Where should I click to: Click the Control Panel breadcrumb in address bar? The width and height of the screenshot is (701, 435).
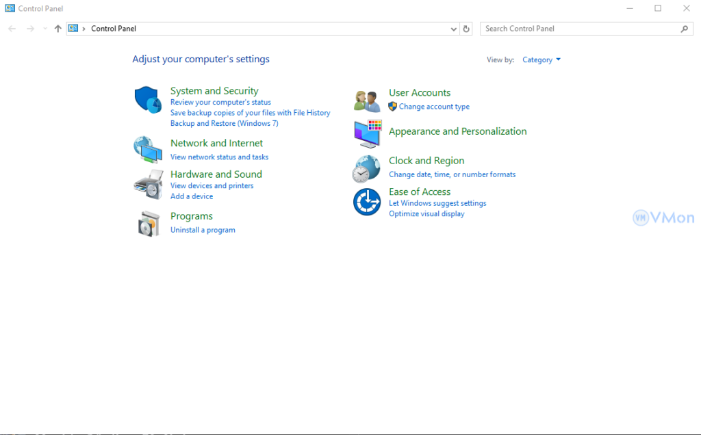114,29
